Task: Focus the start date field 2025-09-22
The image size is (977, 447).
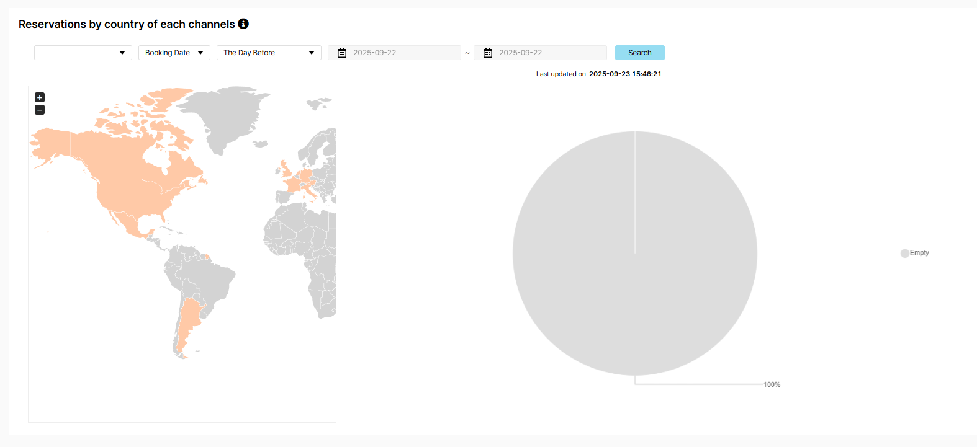Action: (x=394, y=53)
